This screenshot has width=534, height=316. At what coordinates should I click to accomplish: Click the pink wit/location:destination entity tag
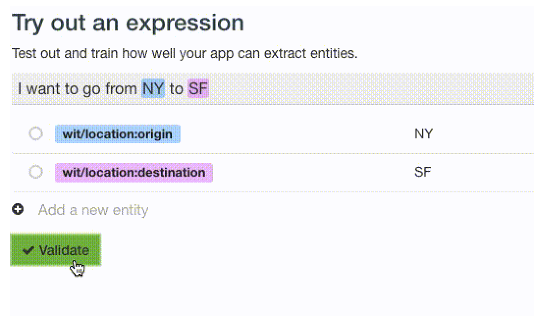pos(134,172)
